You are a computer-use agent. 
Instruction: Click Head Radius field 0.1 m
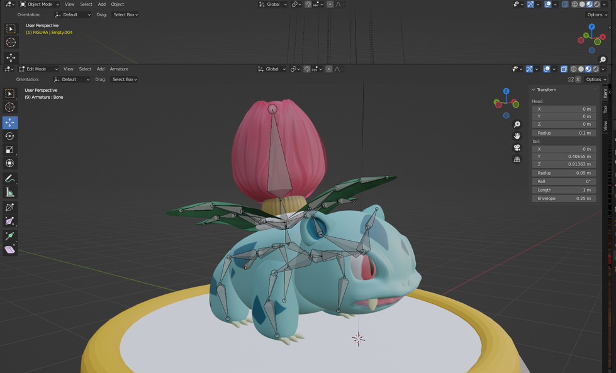pos(564,133)
